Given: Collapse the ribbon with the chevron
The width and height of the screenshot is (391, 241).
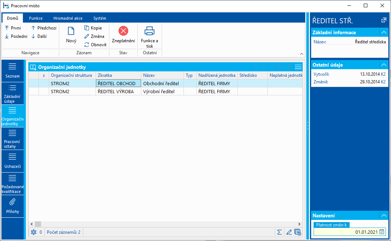Looking at the screenshot, I should pyautogui.click(x=301, y=54).
